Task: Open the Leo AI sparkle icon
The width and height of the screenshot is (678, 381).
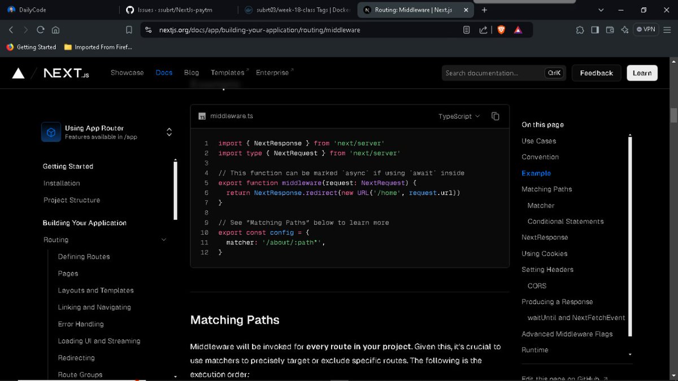Action: (x=624, y=30)
